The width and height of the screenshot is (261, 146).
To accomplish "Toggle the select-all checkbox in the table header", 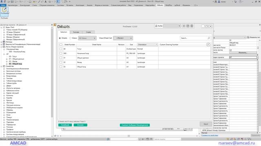I will point(61,45).
